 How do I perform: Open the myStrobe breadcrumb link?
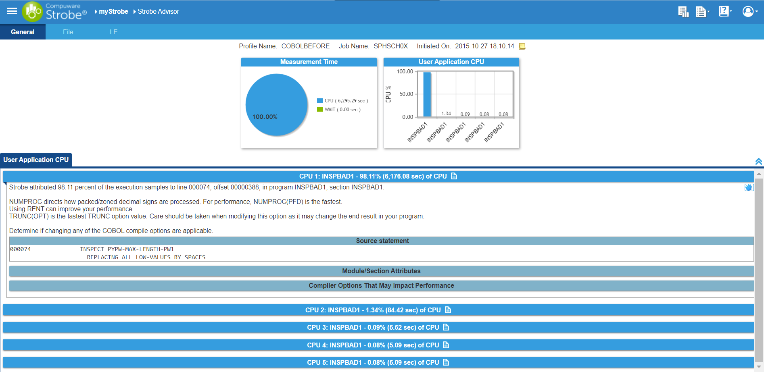(114, 11)
